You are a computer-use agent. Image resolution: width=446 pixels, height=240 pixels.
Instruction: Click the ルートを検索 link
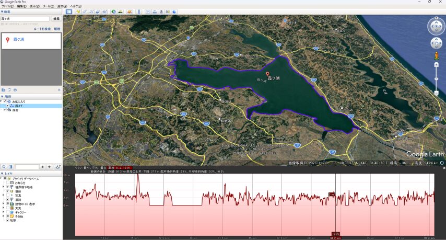pyautogui.click(x=42, y=29)
